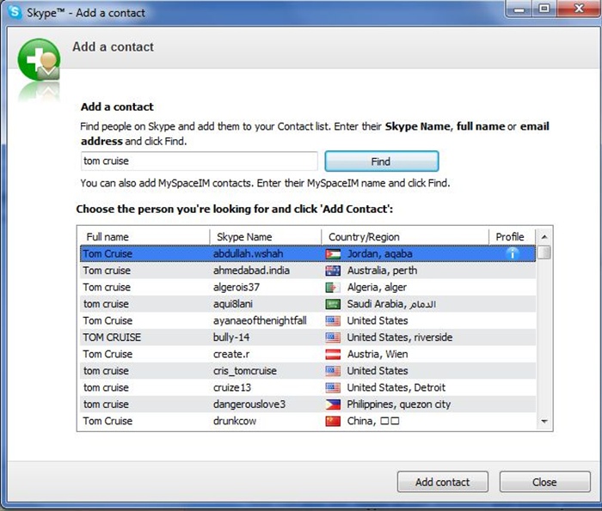Viewport: 602px width, 511px height.
Task: Click the Jordan flag icon
Action: 333,253
